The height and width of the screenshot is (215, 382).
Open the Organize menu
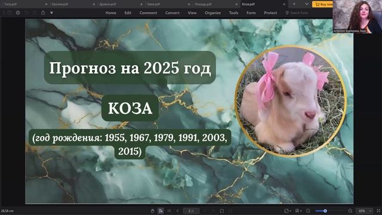(213, 13)
